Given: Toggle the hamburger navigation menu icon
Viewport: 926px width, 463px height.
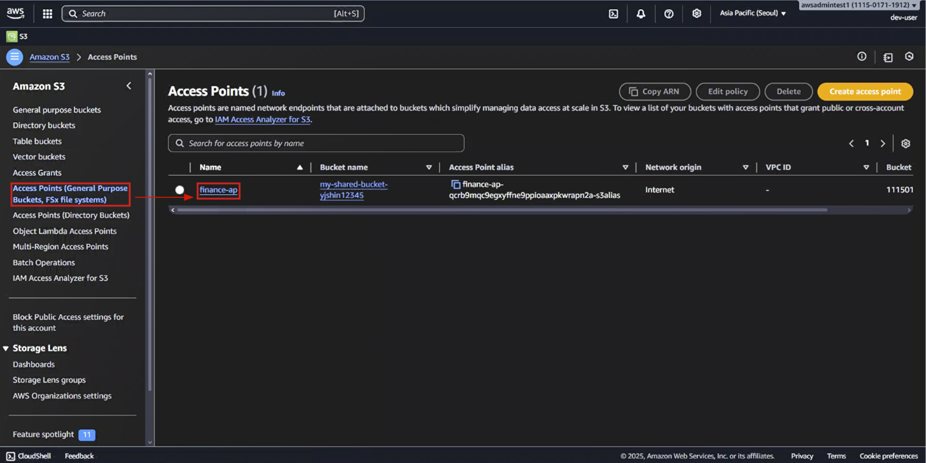Looking at the screenshot, I should tap(15, 57).
